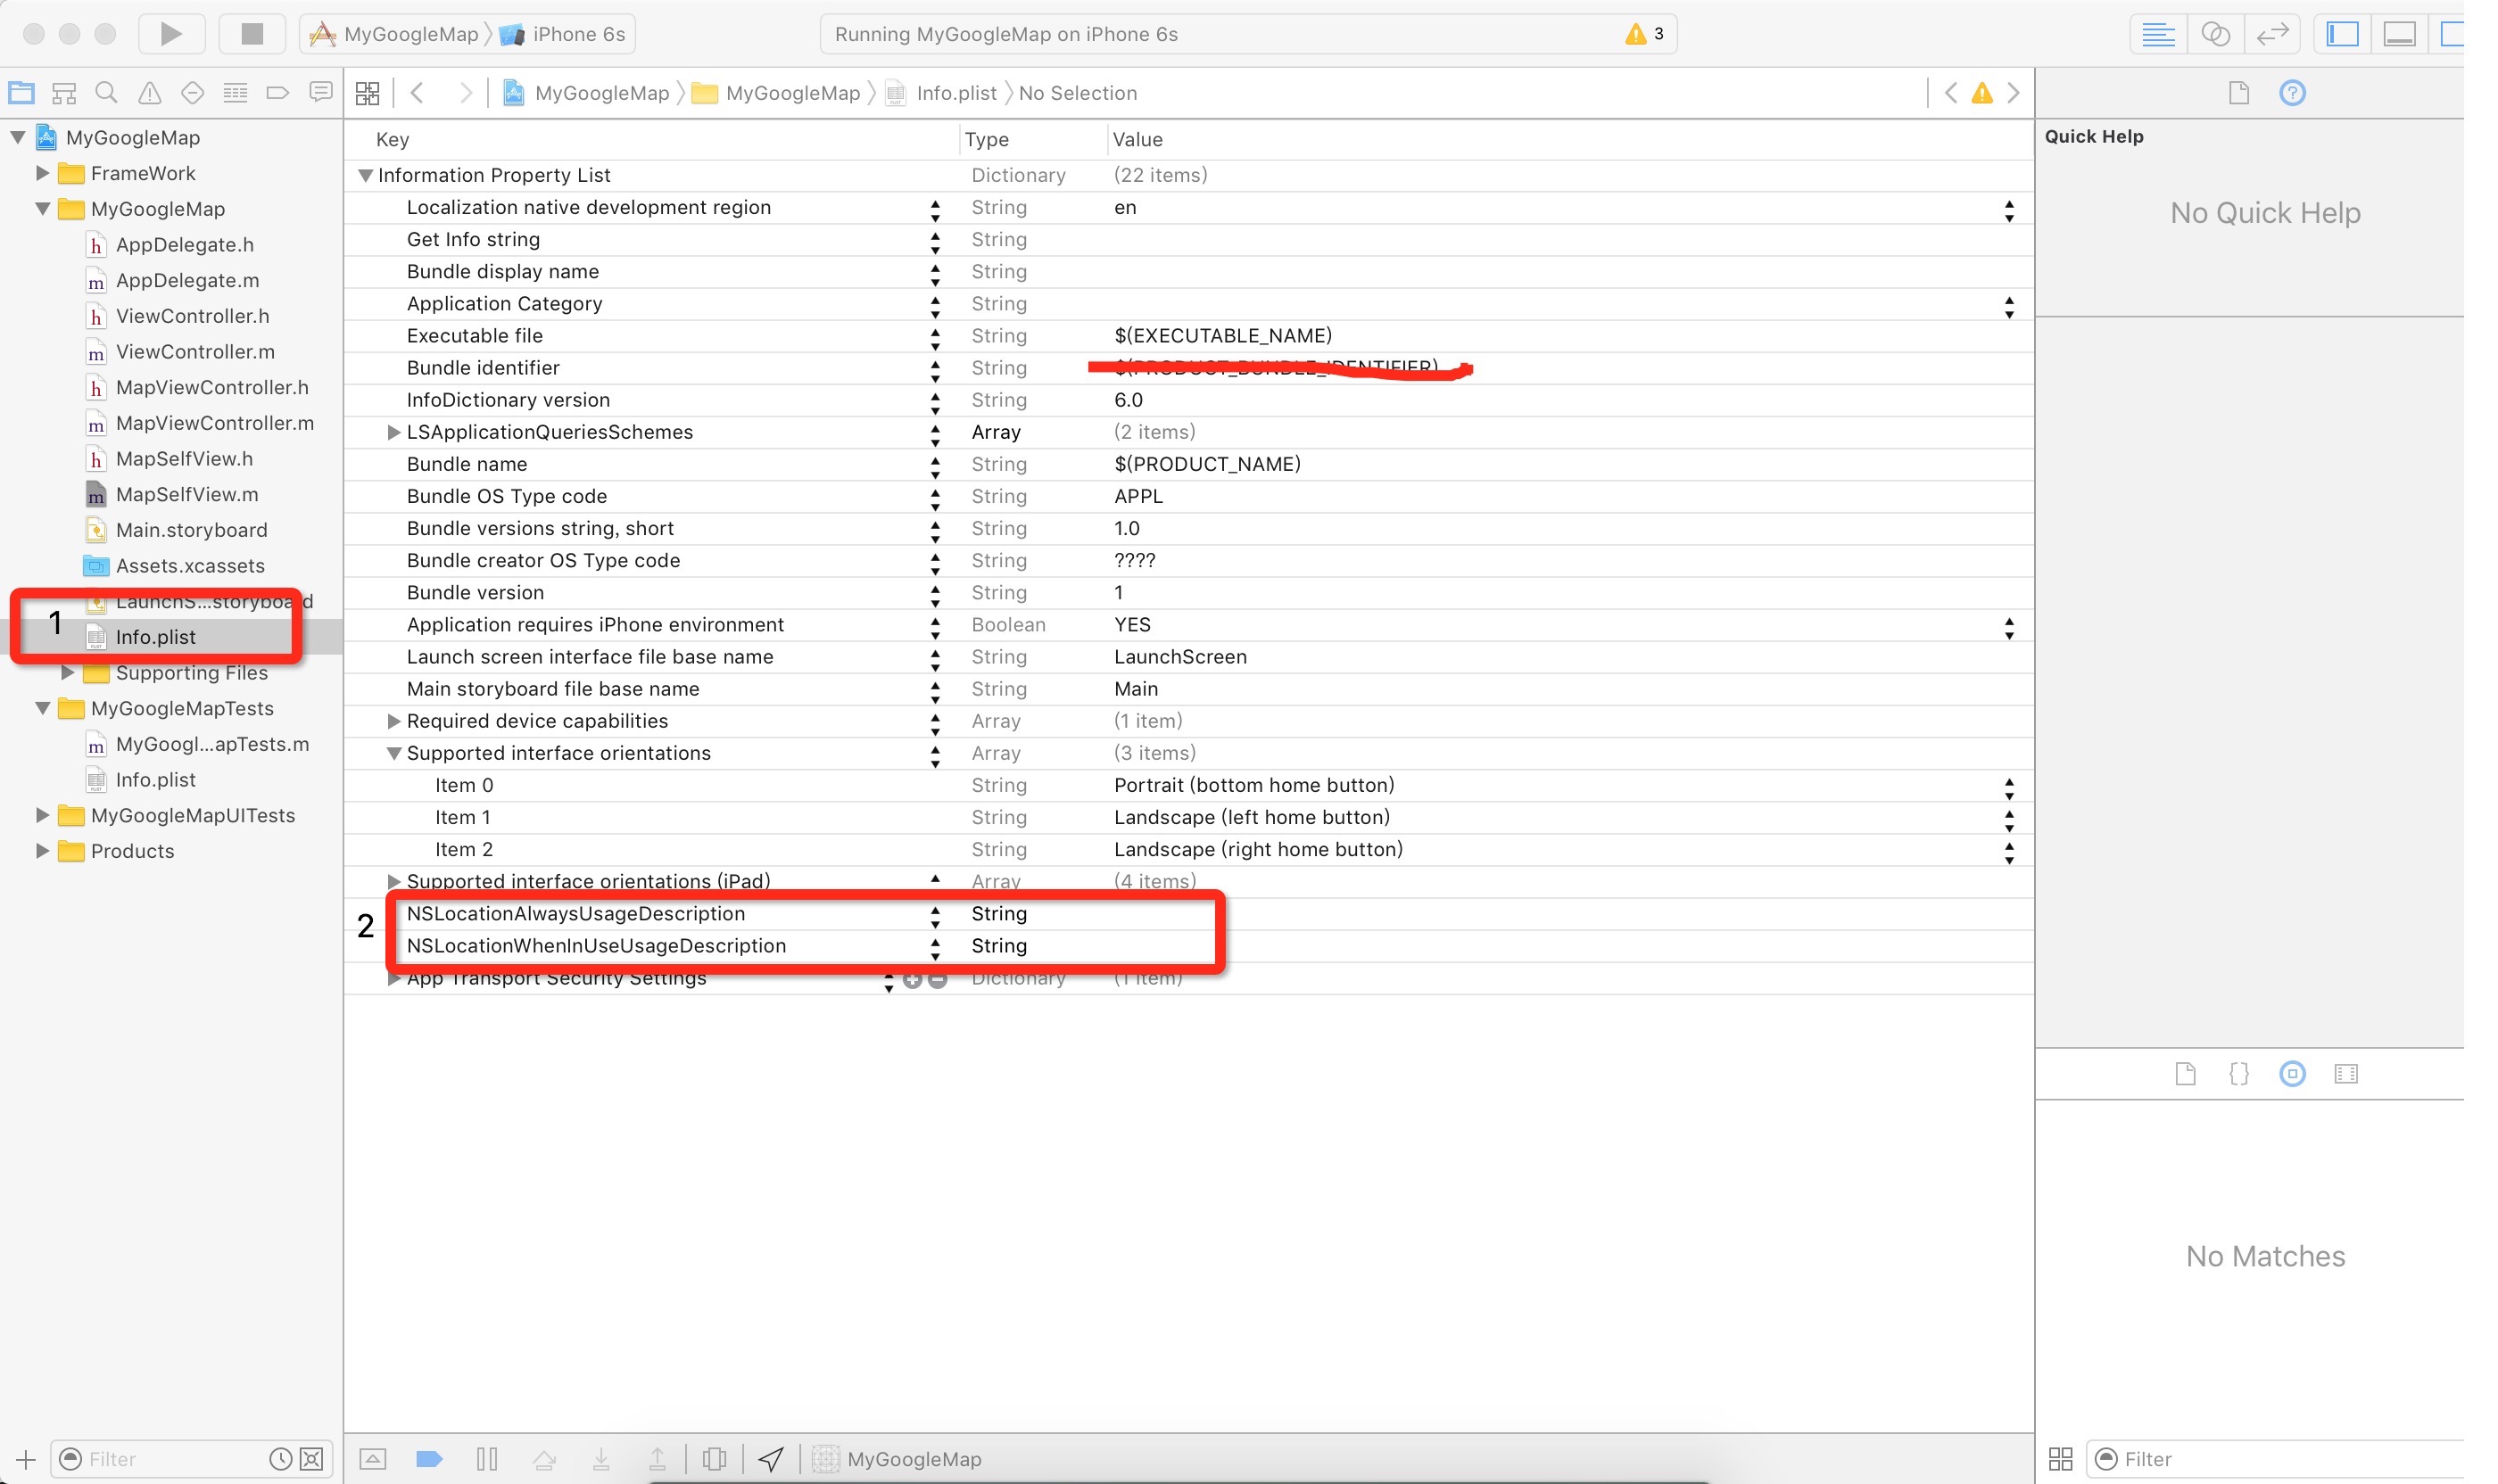Screen dimensions: 2498x1484
Task: Expand the Supported interface orientations iPad
Action: point(393,880)
